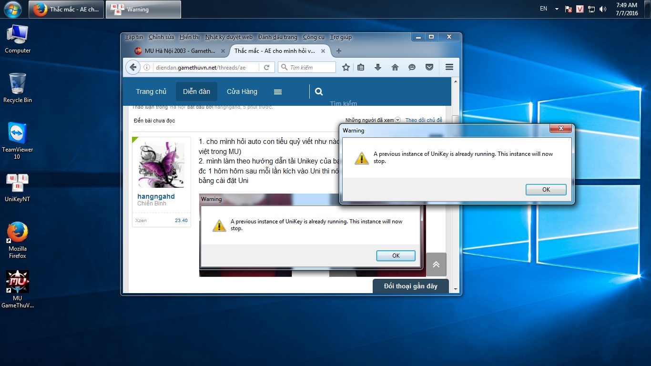Click 'Theo dõi chủ đề' link
This screenshot has width=651, height=366.
pyautogui.click(x=424, y=120)
